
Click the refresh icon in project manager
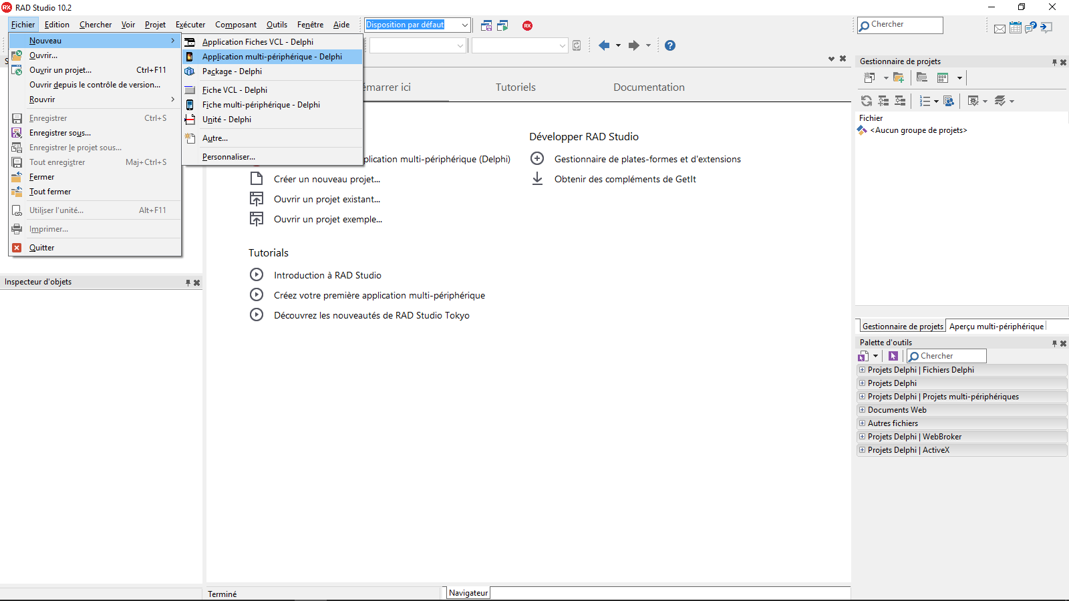867,101
